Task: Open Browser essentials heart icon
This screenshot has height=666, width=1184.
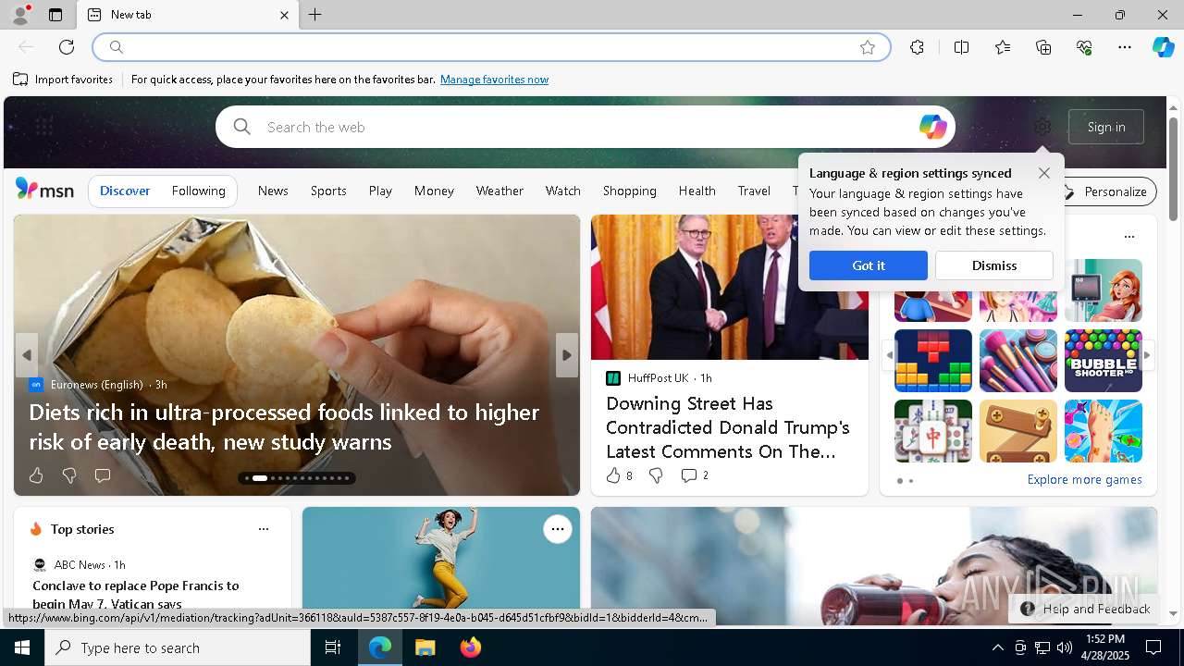Action: pyautogui.click(x=1084, y=47)
